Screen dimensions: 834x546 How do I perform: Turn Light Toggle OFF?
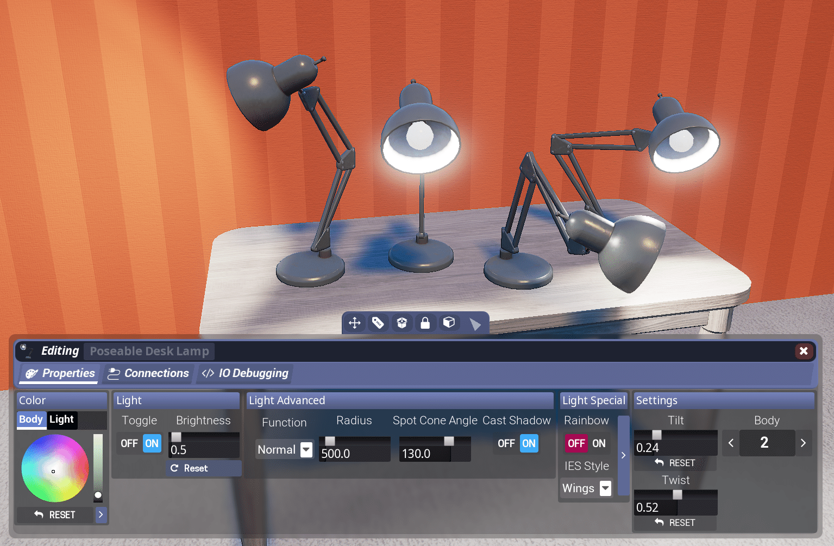[x=129, y=444]
